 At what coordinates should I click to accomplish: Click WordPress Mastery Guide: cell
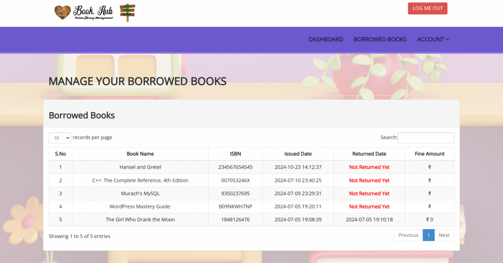click(140, 206)
